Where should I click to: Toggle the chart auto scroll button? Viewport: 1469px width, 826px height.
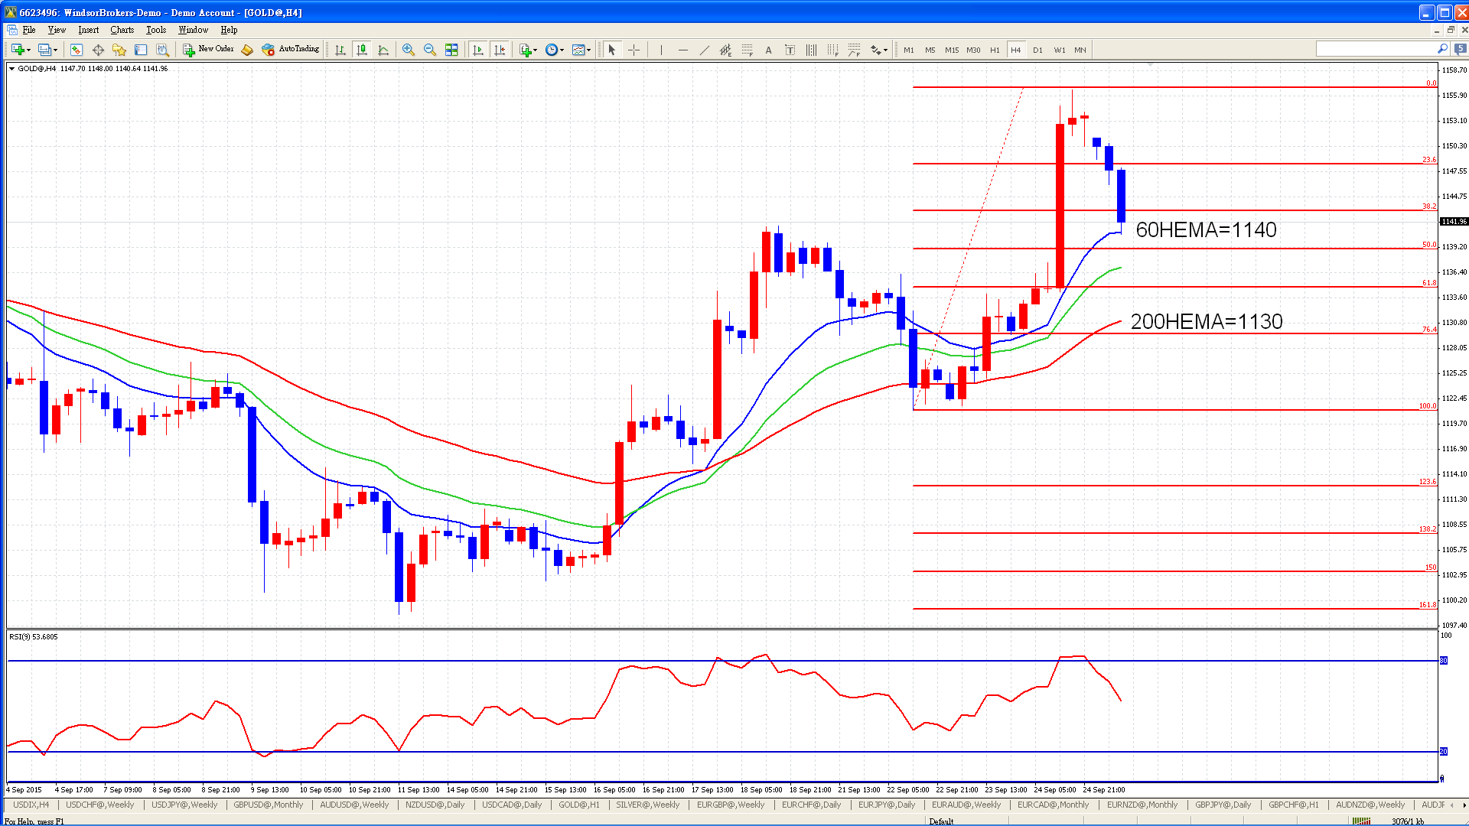point(478,50)
